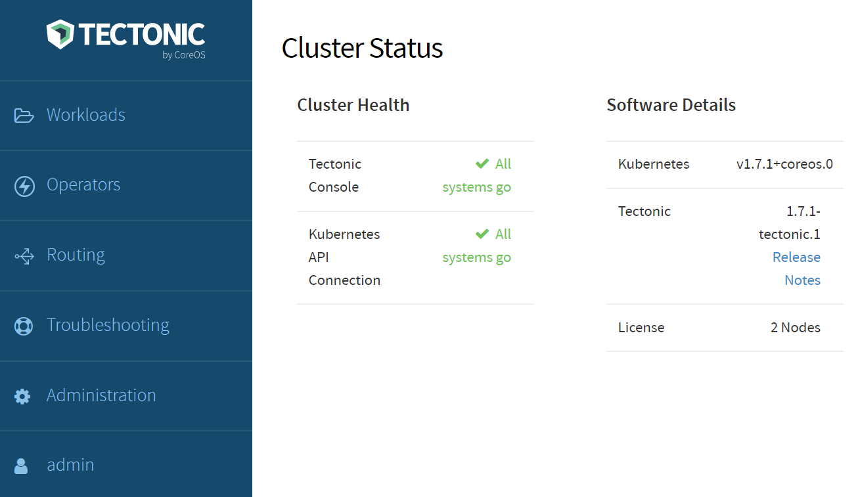
Task: Click Tectonic Console 'All systems go' status
Action: tap(476, 175)
